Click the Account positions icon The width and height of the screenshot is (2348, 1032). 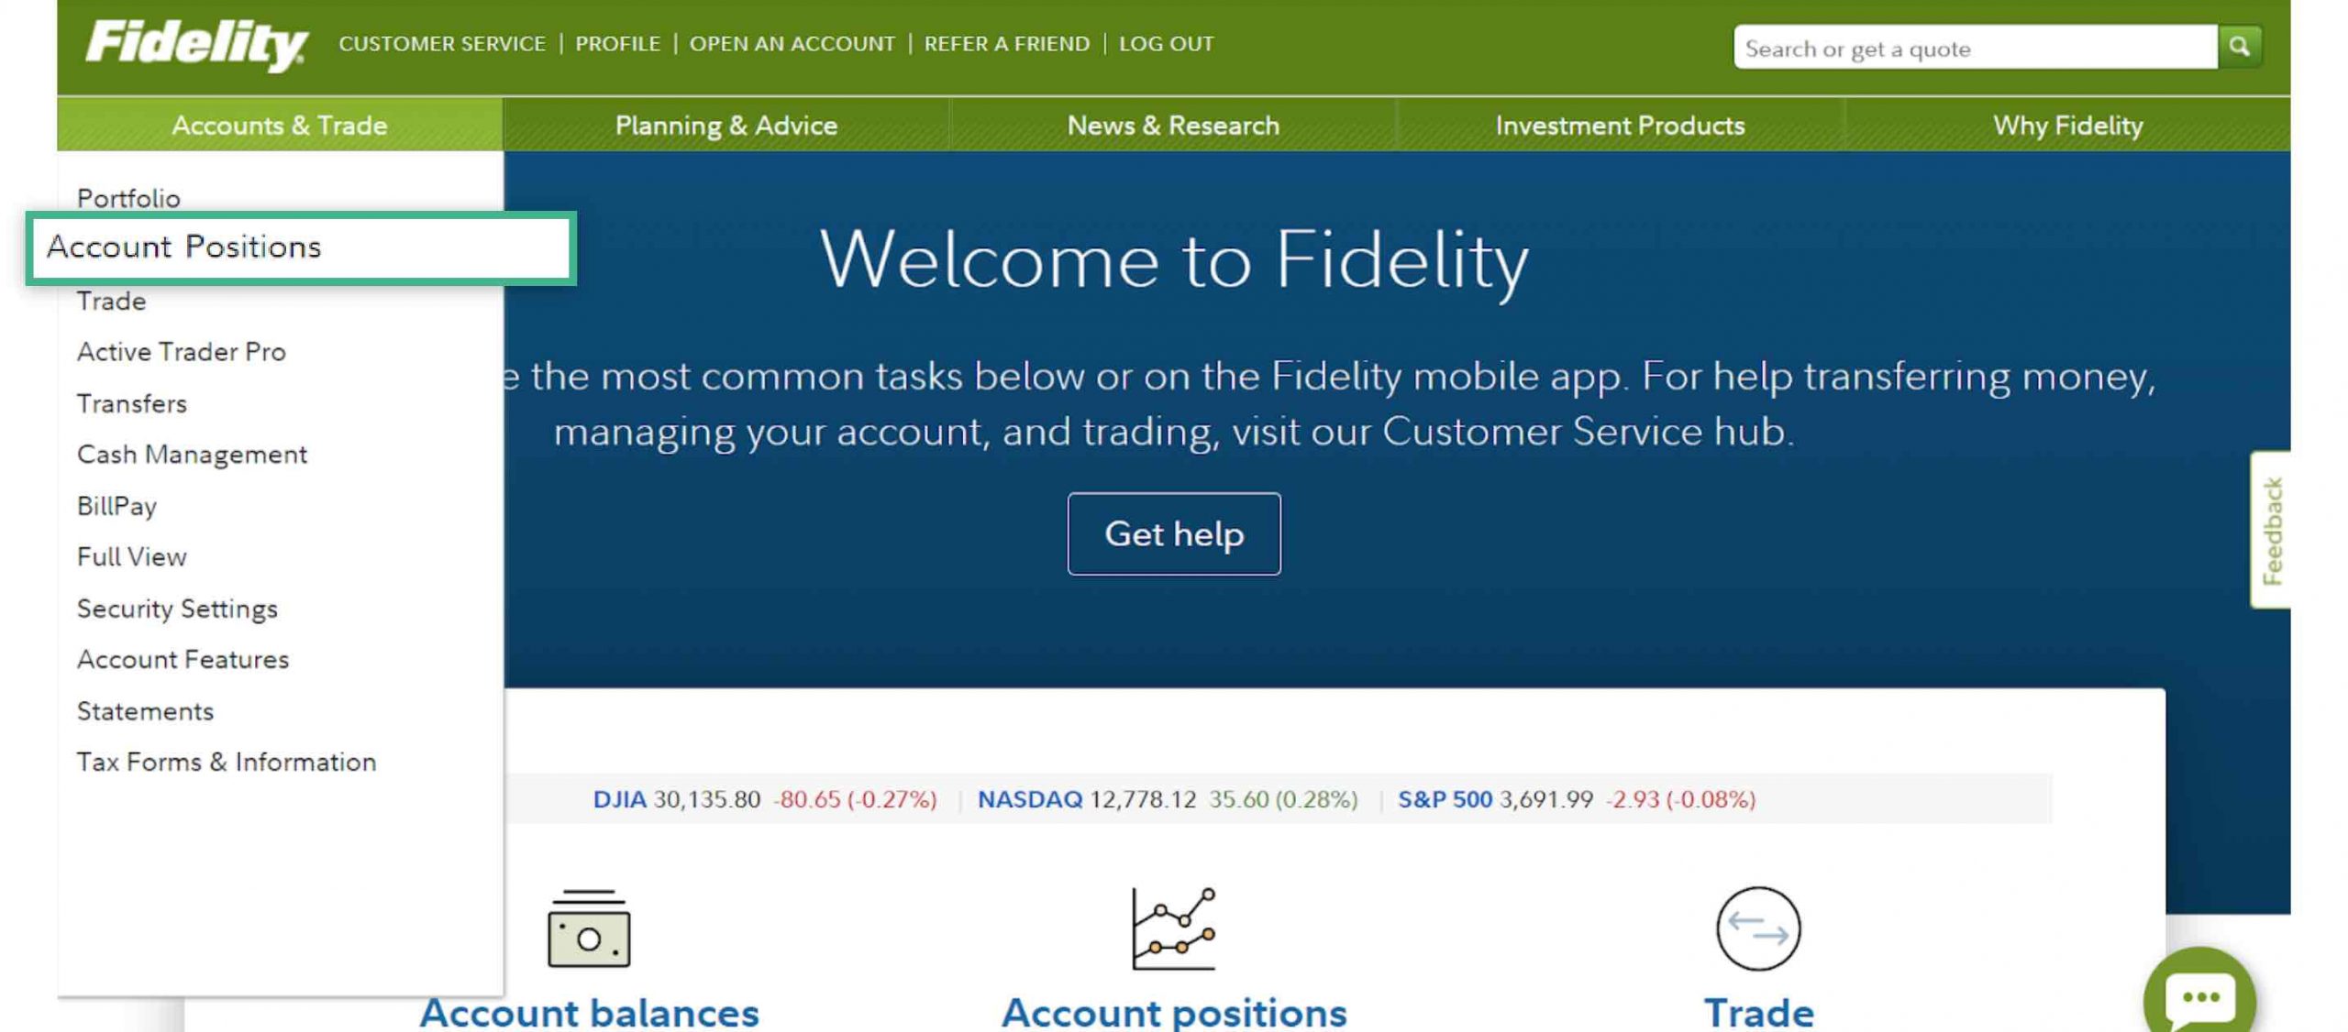click(1172, 926)
